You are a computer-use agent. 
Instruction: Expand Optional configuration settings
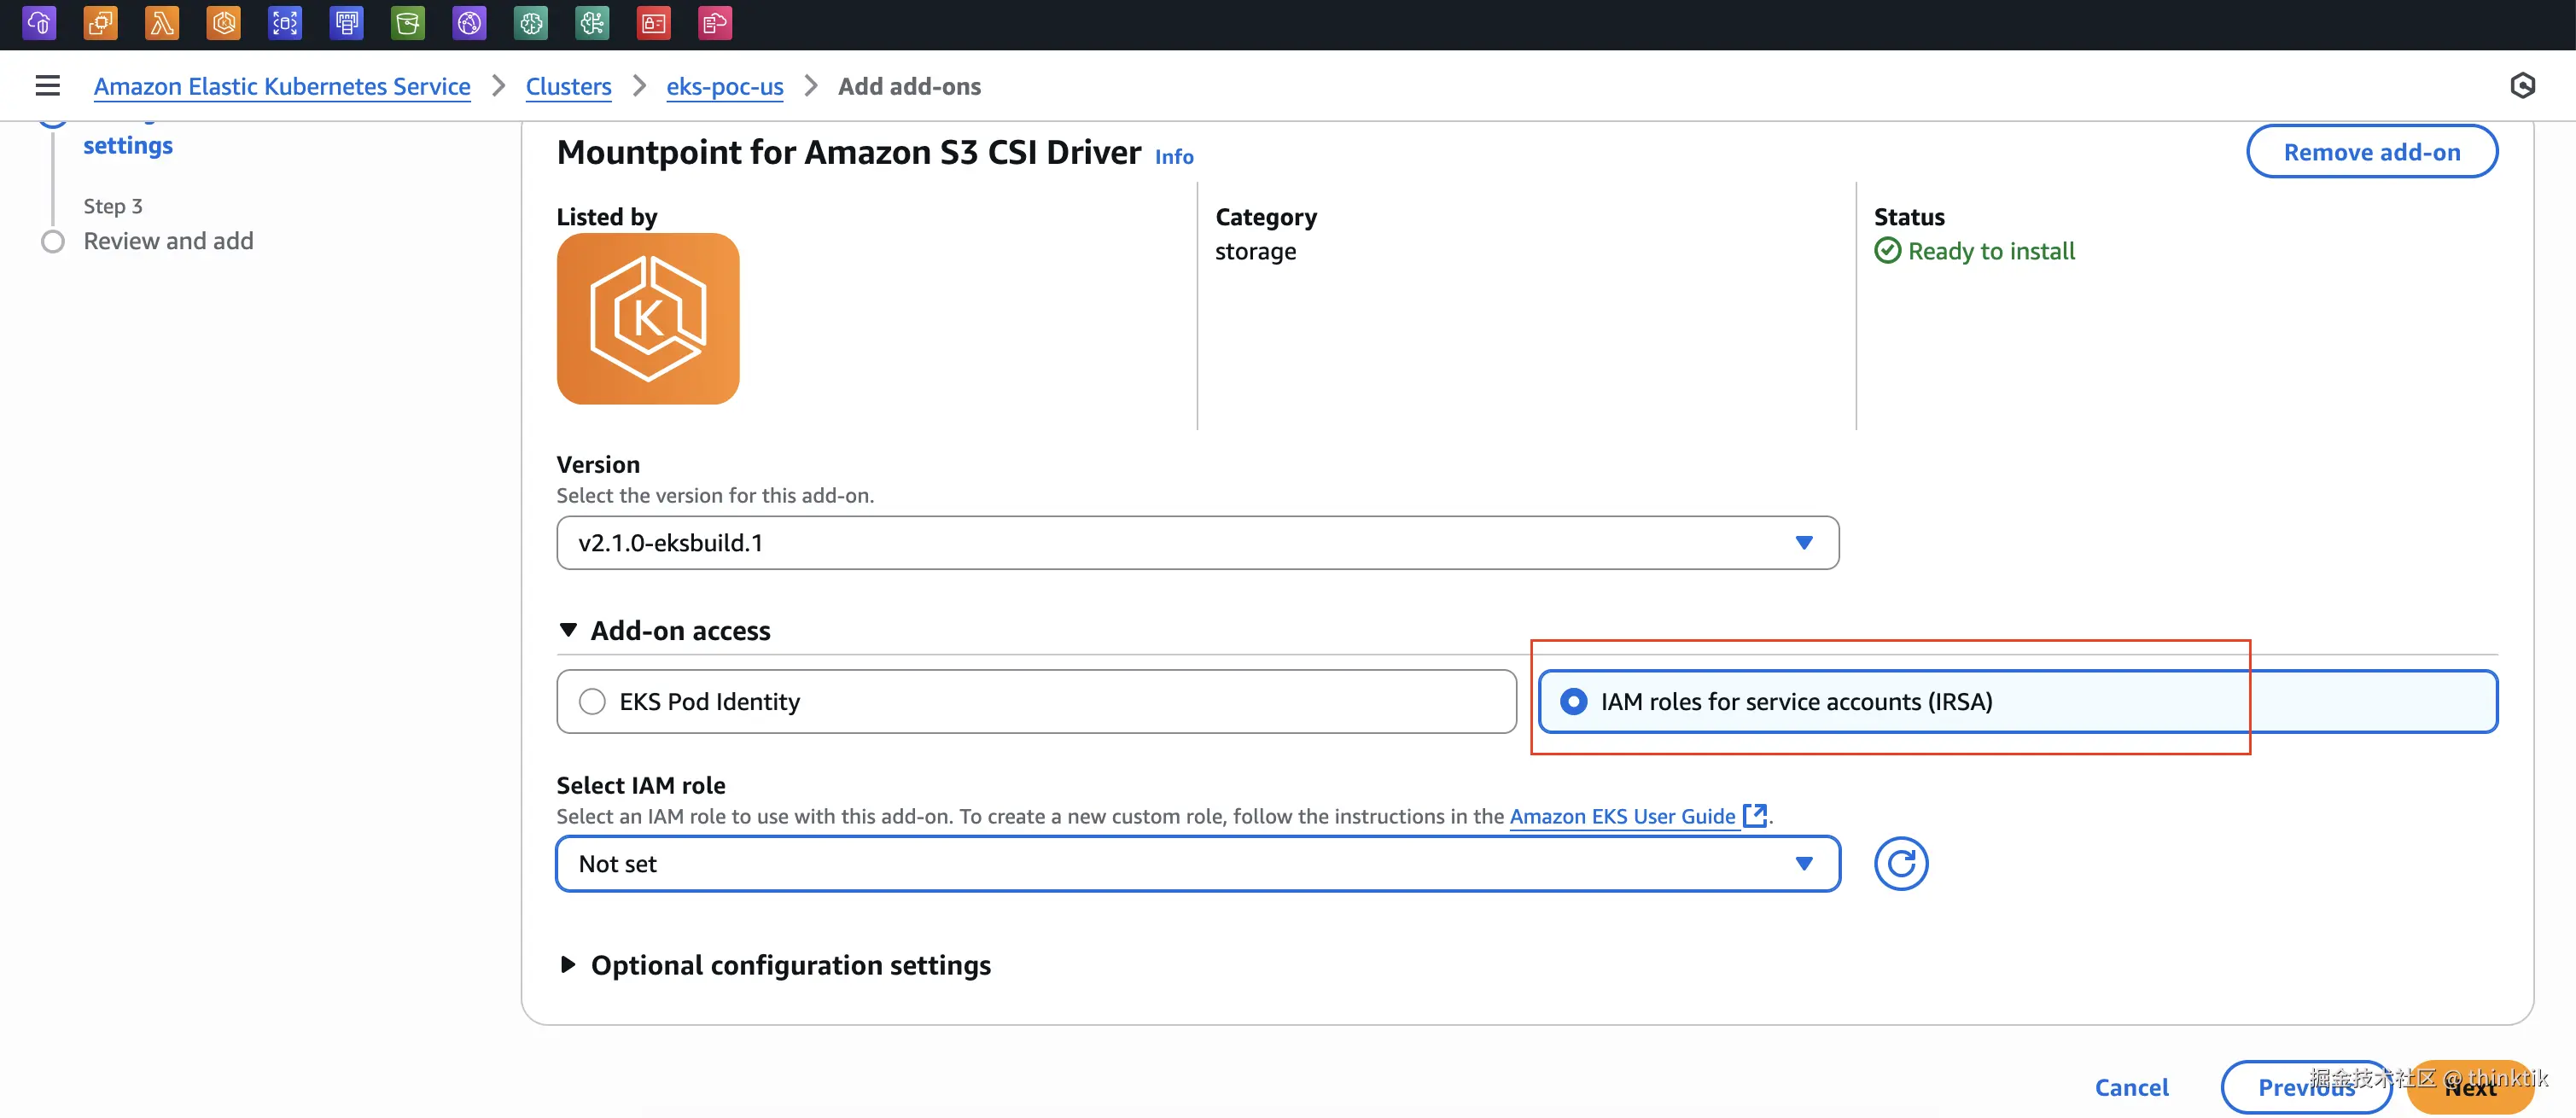pos(789,965)
